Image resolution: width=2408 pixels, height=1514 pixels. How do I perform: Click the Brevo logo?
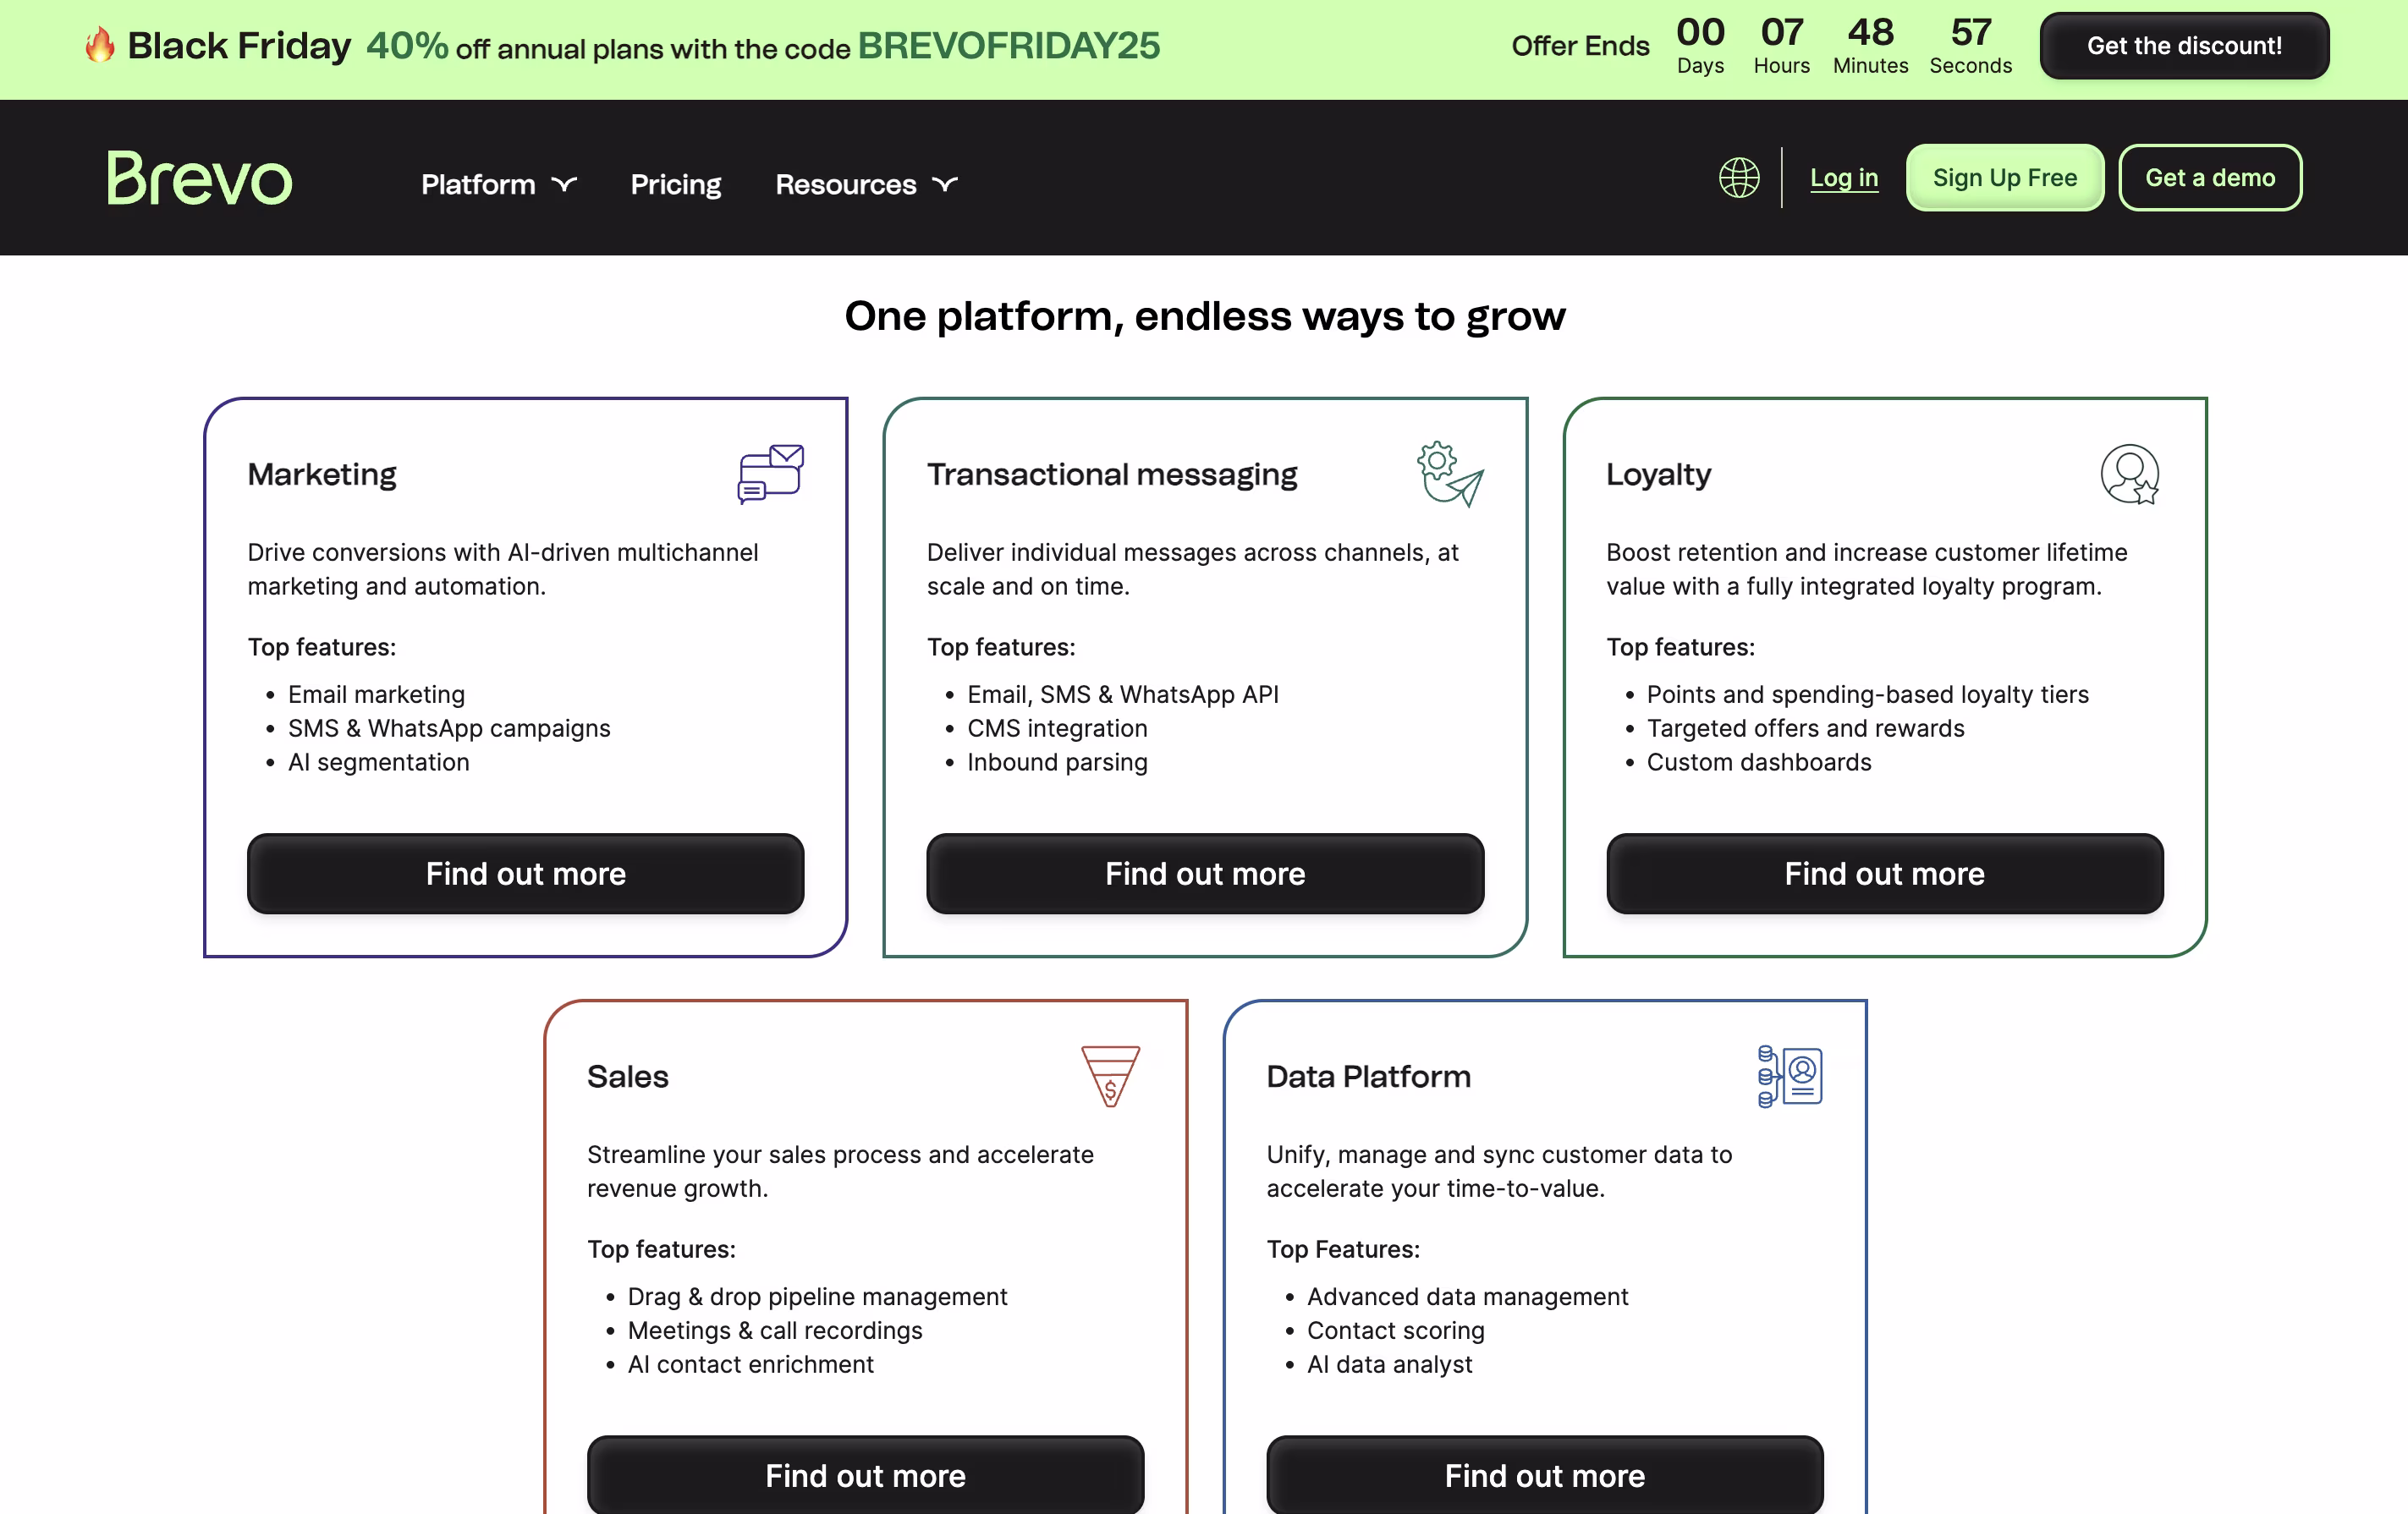pos(198,177)
